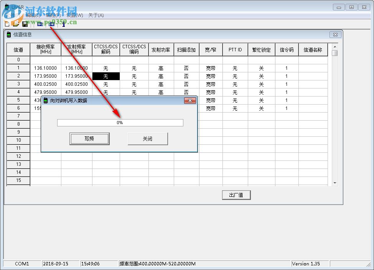Click the 接收频率 column header
Image resolution: width=374 pixels, height=270 pixels.
click(x=46, y=49)
